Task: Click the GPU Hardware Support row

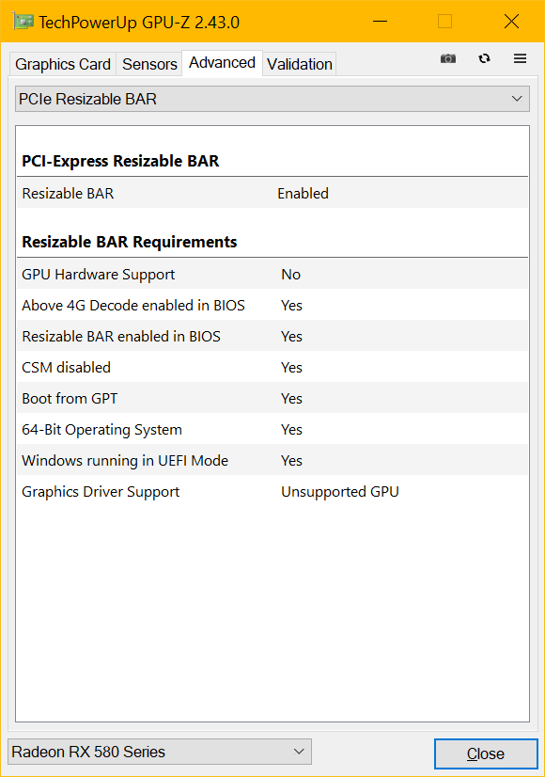Action: coord(272,274)
